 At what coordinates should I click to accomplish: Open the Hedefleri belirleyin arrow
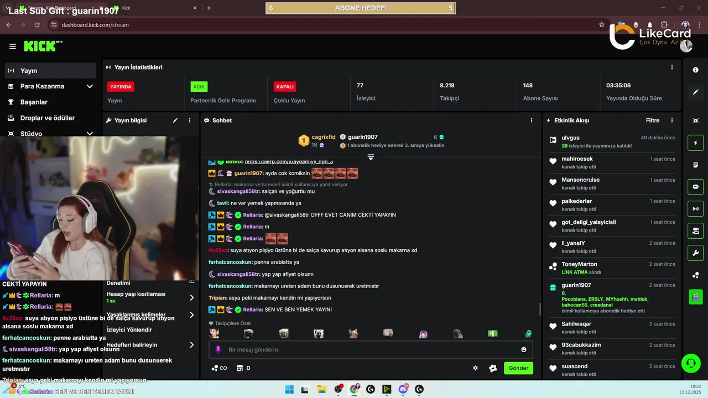coord(192,345)
